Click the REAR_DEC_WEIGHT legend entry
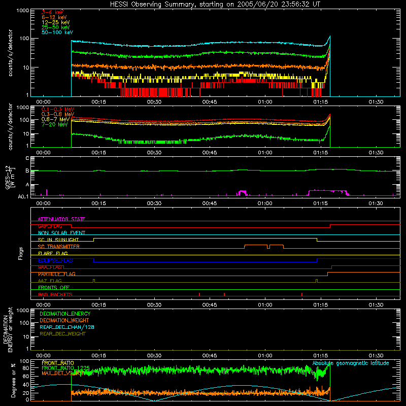406x406 pixels. pyautogui.click(x=62, y=334)
